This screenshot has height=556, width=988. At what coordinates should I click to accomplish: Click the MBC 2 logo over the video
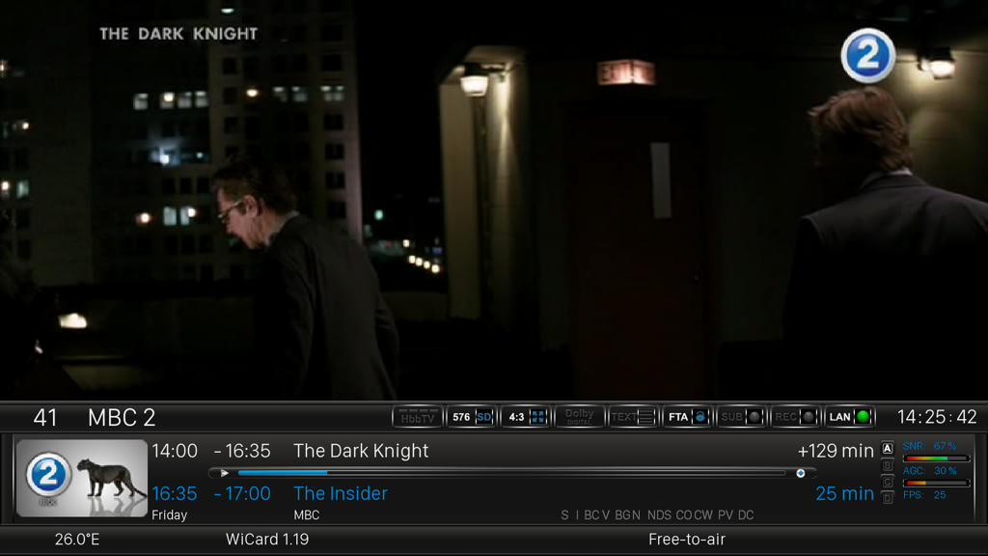coord(868,55)
